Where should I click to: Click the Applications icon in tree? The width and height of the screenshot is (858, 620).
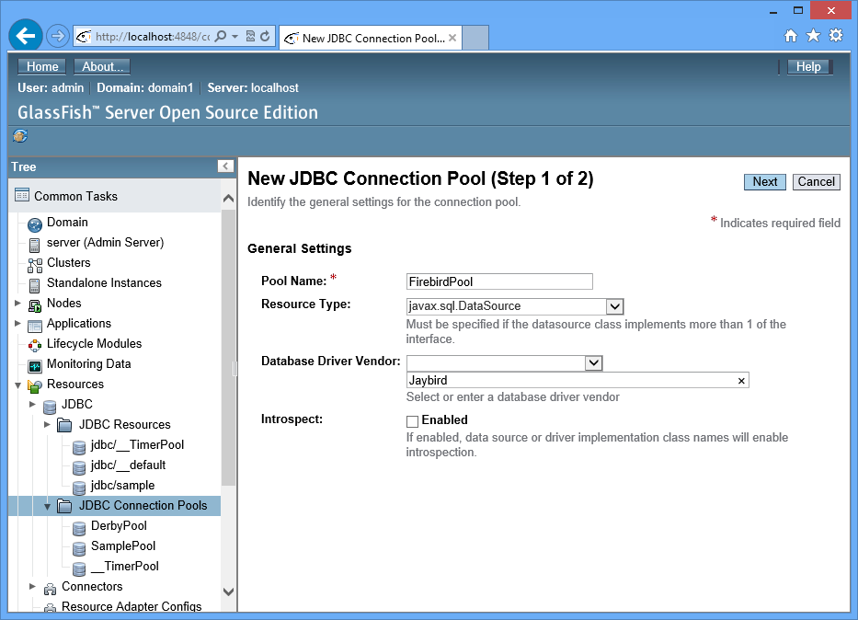34,327
